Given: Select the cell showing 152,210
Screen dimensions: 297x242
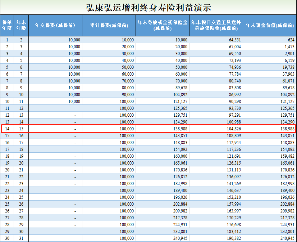Looking at the screenshot, I should coord(216,197).
